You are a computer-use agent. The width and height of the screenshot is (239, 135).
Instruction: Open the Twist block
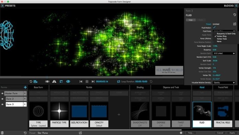pos(181,115)
